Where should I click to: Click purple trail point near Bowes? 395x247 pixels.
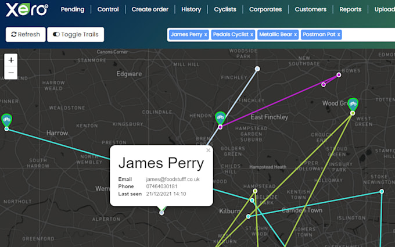pyautogui.click(x=339, y=75)
